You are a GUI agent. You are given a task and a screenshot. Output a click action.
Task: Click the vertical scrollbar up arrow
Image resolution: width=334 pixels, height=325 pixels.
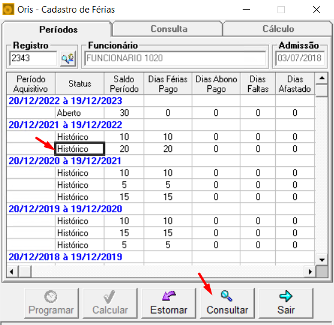pyautogui.click(x=321, y=78)
